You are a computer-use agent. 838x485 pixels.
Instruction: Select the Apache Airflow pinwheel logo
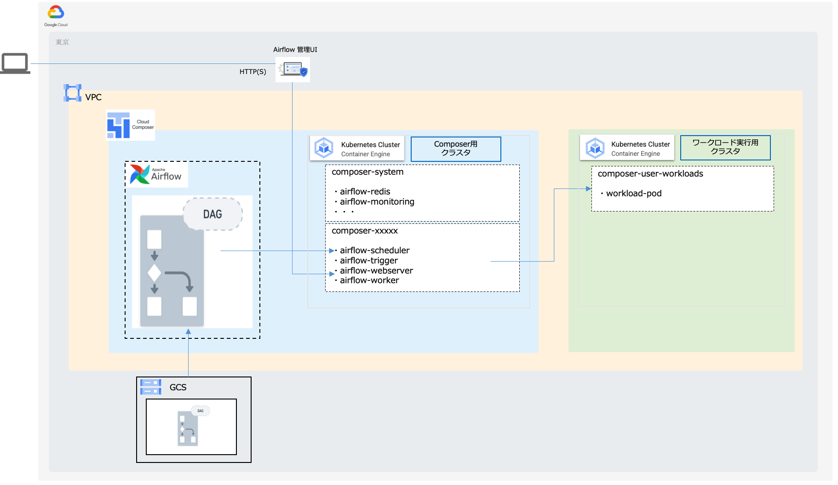pos(140,175)
